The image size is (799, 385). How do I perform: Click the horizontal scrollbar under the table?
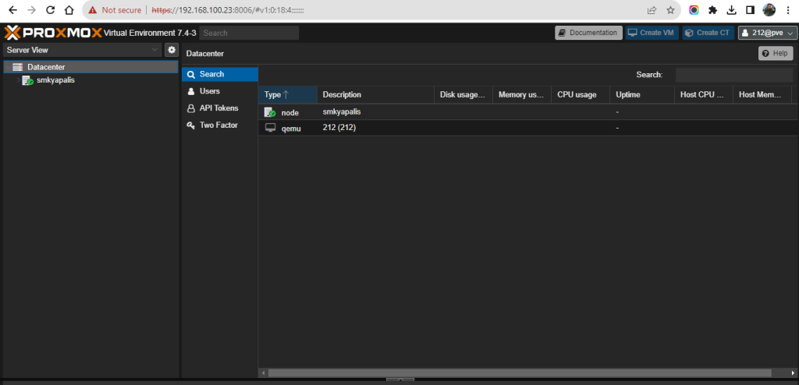point(515,373)
